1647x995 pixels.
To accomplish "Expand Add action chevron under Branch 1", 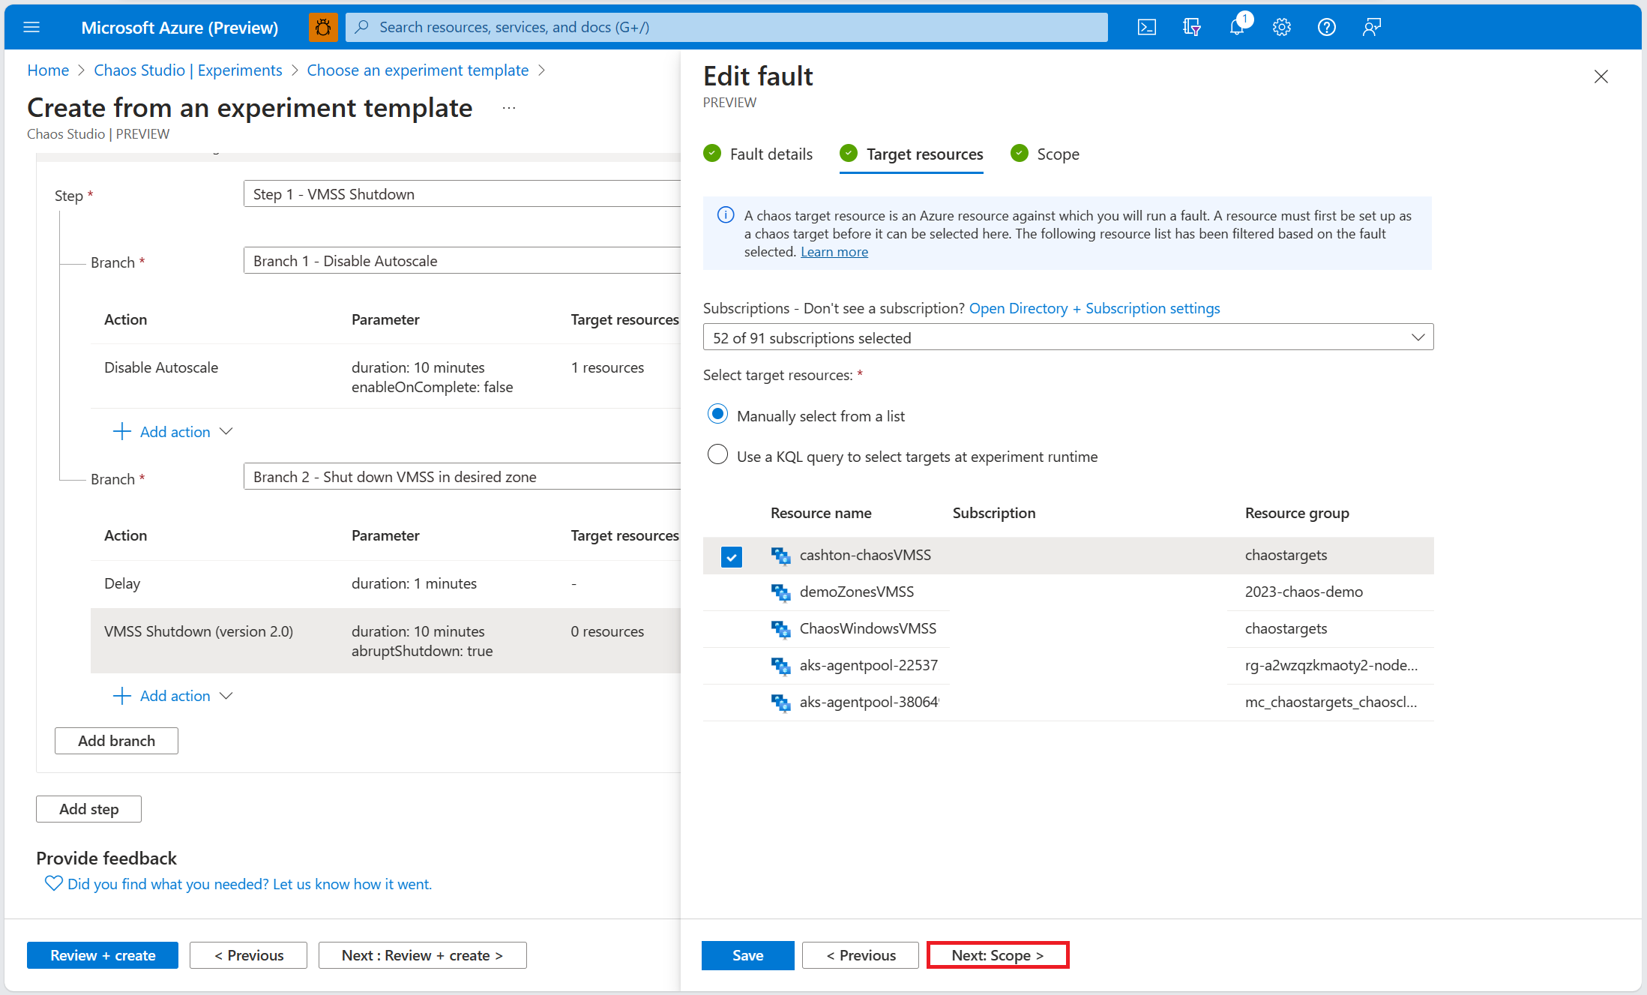I will point(226,431).
